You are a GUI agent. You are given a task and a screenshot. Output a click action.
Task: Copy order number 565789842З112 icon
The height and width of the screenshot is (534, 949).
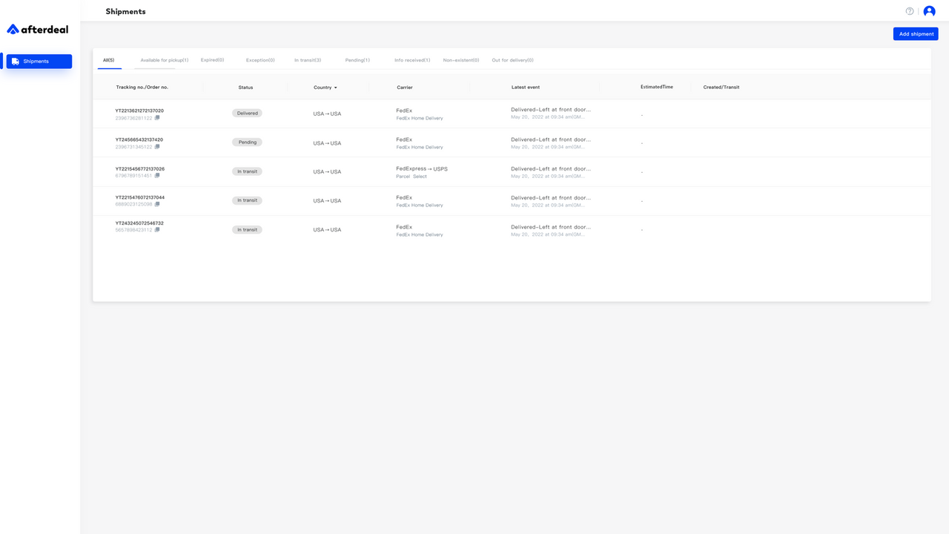pyautogui.click(x=157, y=230)
